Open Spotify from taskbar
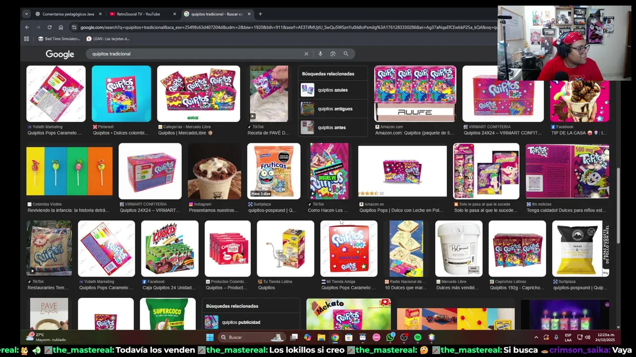This screenshot has height=357, width=636. (x=418, y=337)
